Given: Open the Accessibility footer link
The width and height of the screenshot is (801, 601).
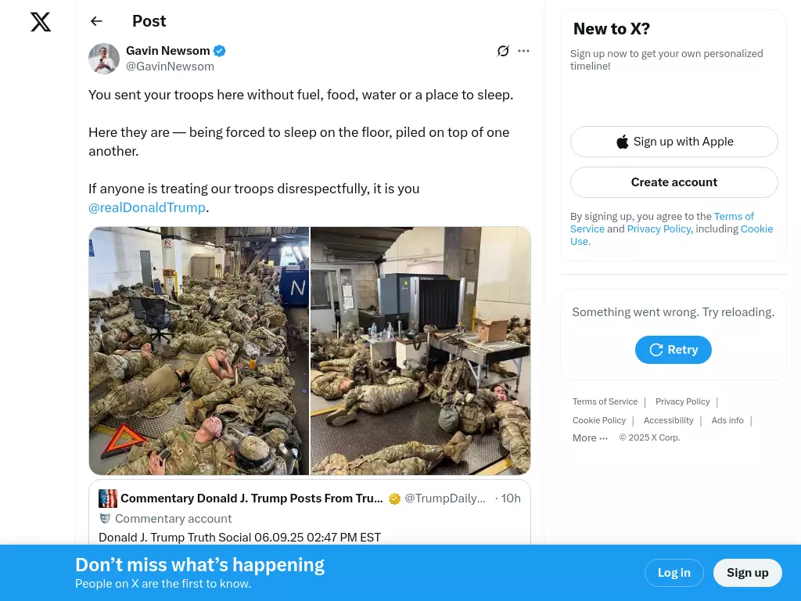Looking at the screenshot, I should coord(668,420).
